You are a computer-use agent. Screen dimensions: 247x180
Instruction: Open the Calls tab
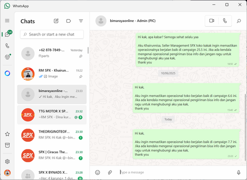[x=7, y=45]
